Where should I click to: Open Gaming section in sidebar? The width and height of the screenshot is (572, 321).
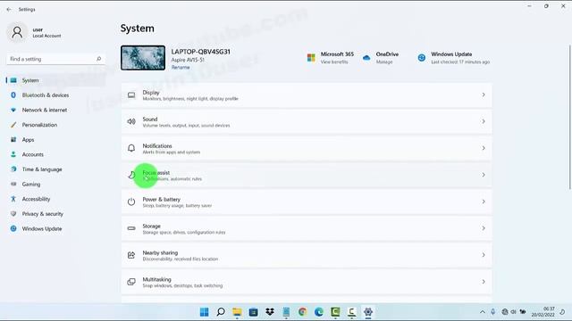point(55,185)
